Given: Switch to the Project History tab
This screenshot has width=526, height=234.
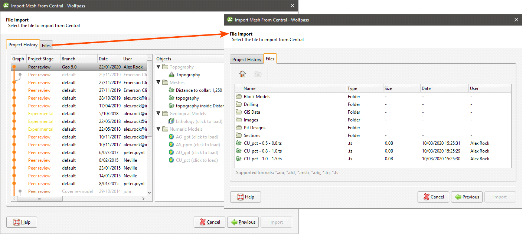Looking at the screenshot, I should tap(246, 58).
